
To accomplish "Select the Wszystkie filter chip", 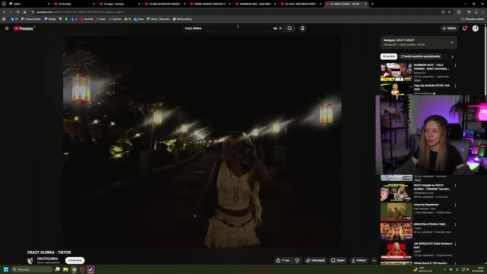I will pyautogui.click(x=389, y=56).
